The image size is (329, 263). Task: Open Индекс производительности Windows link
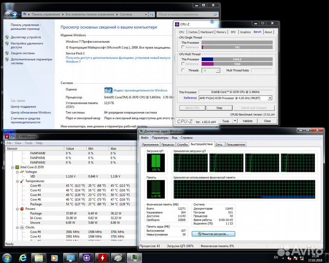(x=140, y=91)
